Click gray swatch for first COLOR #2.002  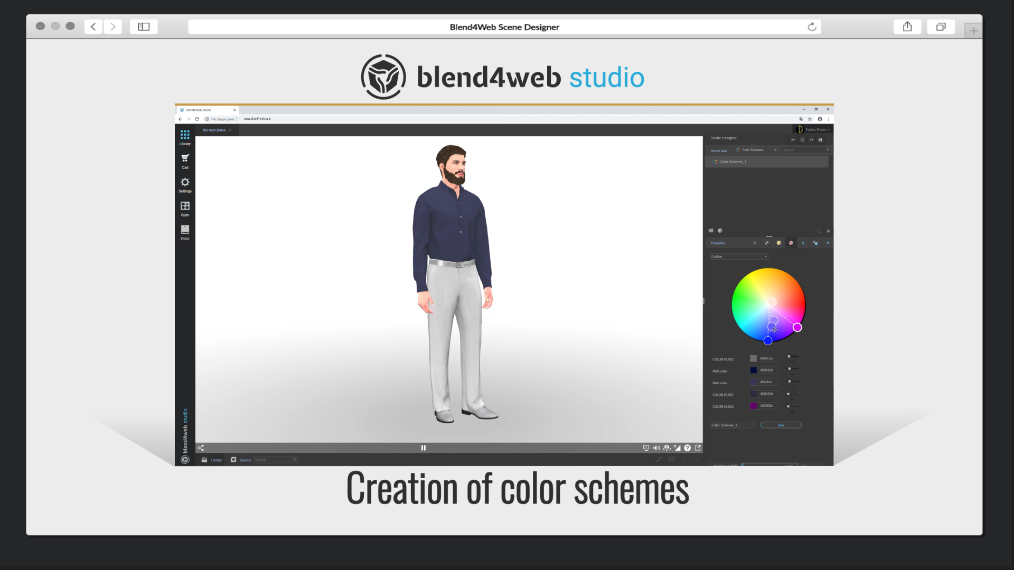[754, 358]
